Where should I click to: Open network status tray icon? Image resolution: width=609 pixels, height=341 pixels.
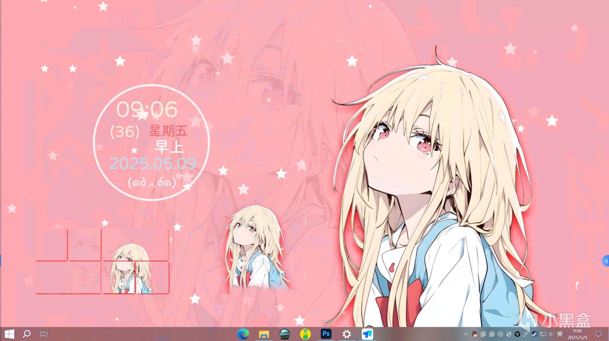coord(543,334)
